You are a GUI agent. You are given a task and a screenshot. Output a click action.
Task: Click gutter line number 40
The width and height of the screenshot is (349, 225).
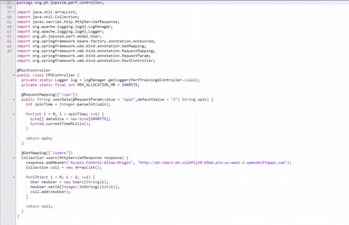(9, 27)
